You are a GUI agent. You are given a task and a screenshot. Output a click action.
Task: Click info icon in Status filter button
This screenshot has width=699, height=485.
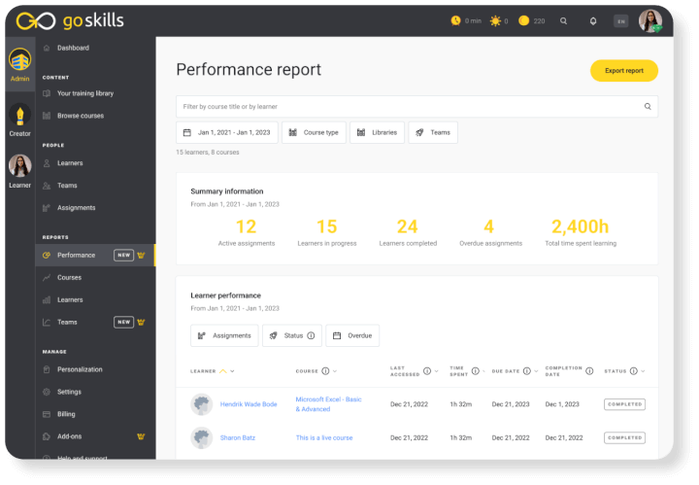tap(311, 335)
